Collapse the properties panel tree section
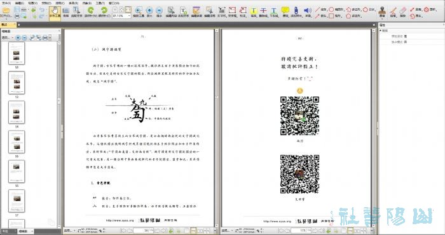445x235 pixels. (381, 30)
